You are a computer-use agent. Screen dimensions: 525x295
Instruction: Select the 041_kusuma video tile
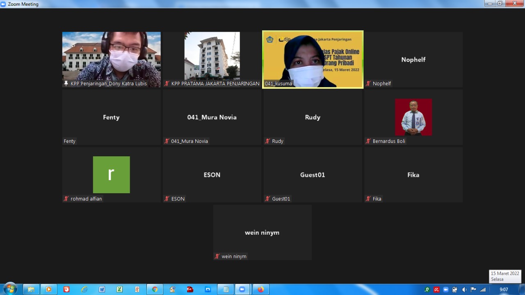coord(313,59)
